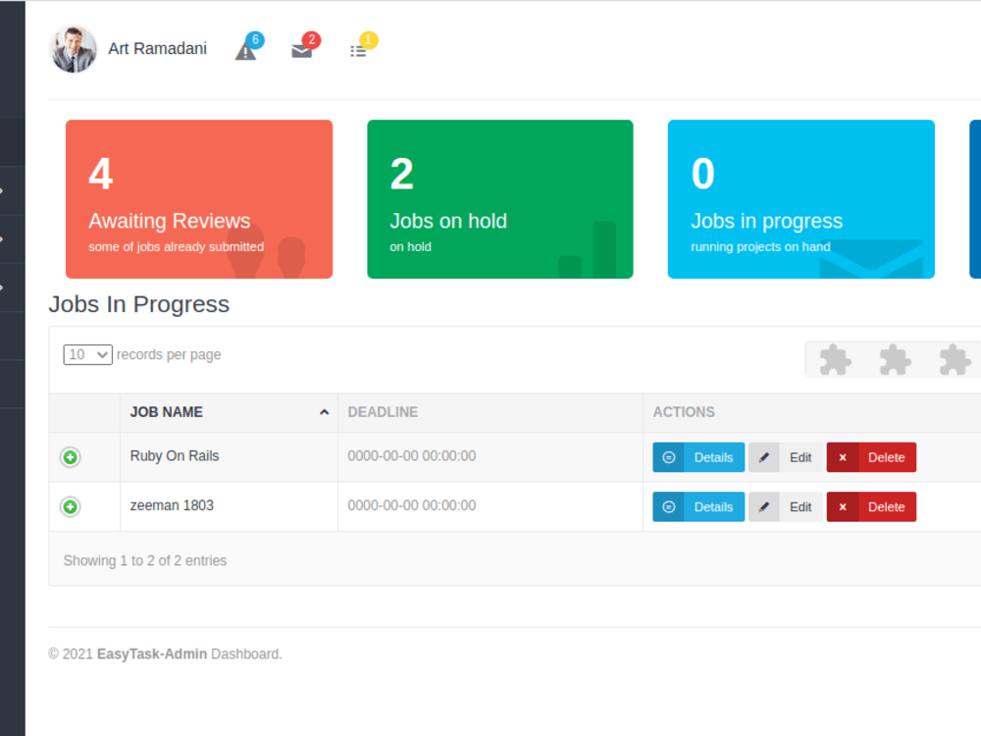Click Showing 1 to 2 of 2 entries text
This screenshot has height=736, width=981.
click(x=145, y=560)
